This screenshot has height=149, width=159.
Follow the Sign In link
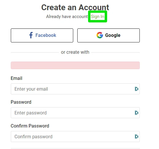(97, 17)
